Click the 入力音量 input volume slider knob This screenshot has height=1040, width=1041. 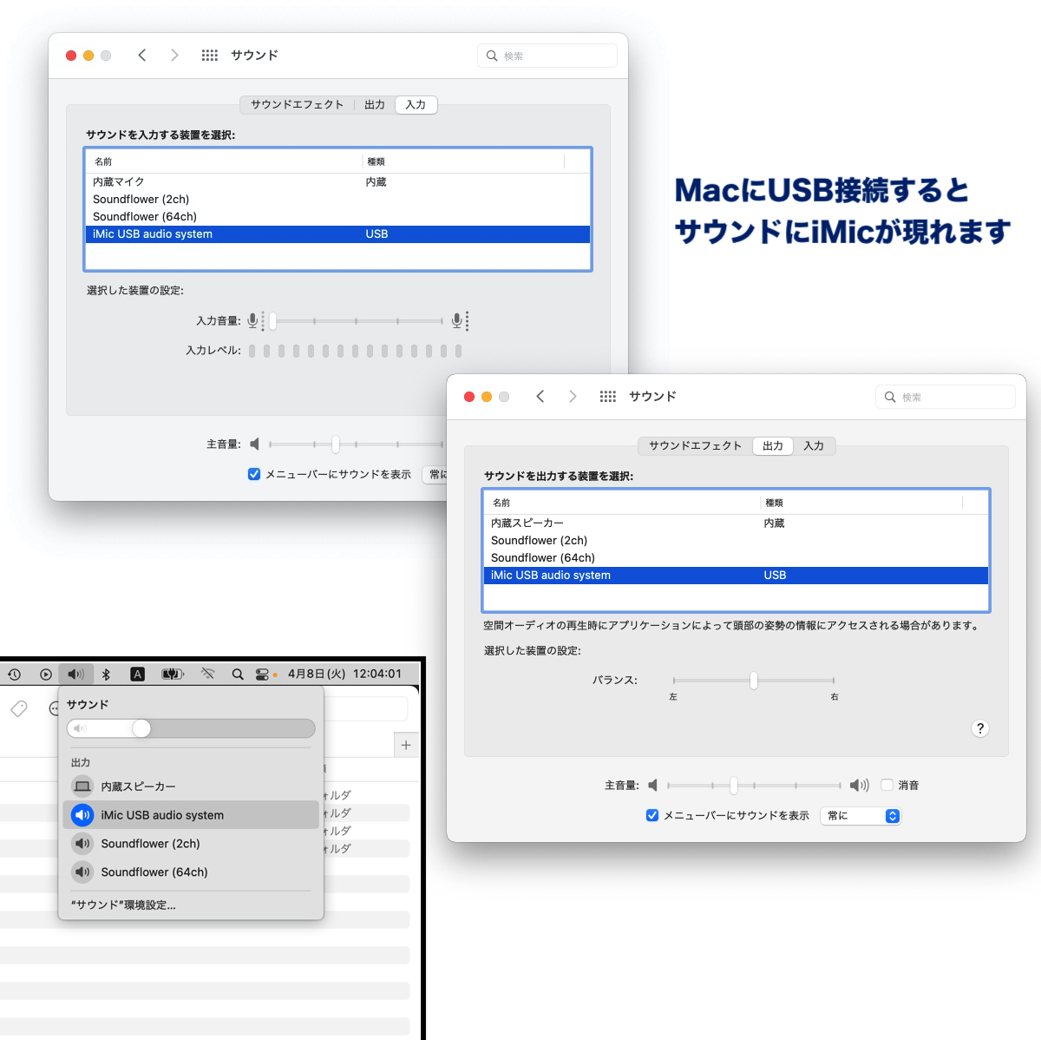click(x=272, y=321)
